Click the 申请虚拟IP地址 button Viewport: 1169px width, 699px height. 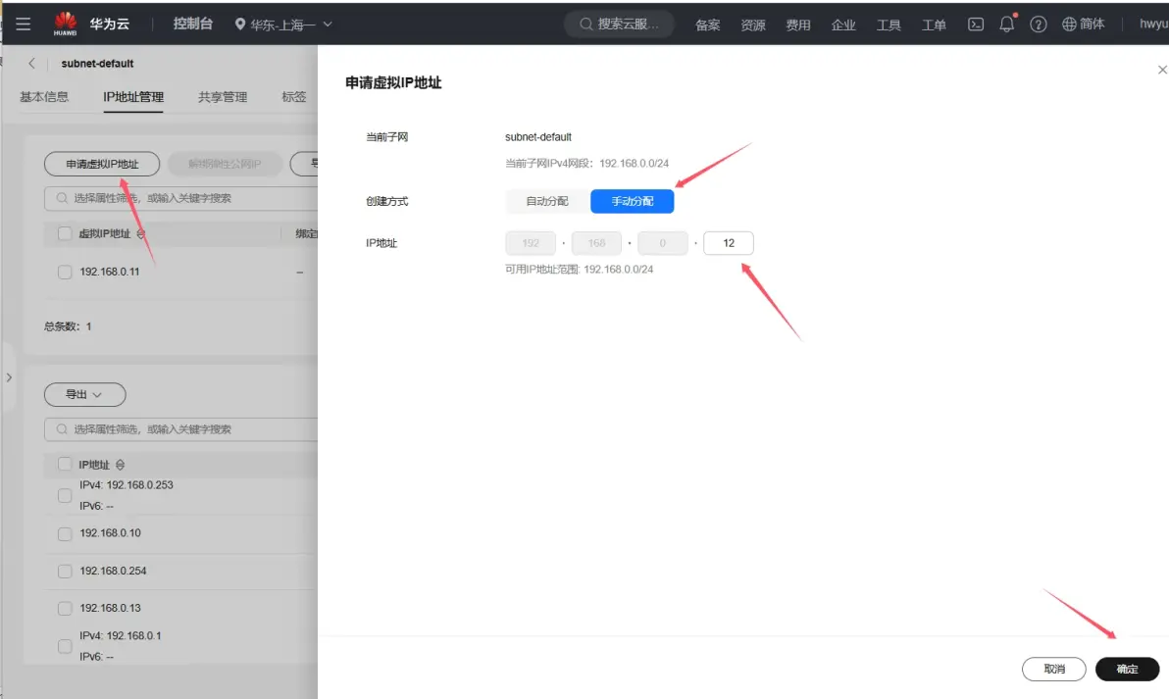pyautogui.click(x=102, y=164)
